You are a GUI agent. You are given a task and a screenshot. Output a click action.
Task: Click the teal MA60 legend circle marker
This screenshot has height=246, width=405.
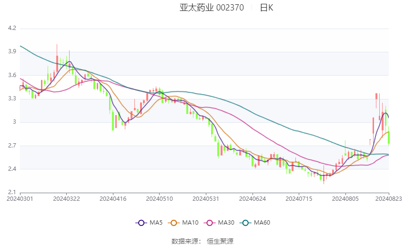(x=244, y=222)
